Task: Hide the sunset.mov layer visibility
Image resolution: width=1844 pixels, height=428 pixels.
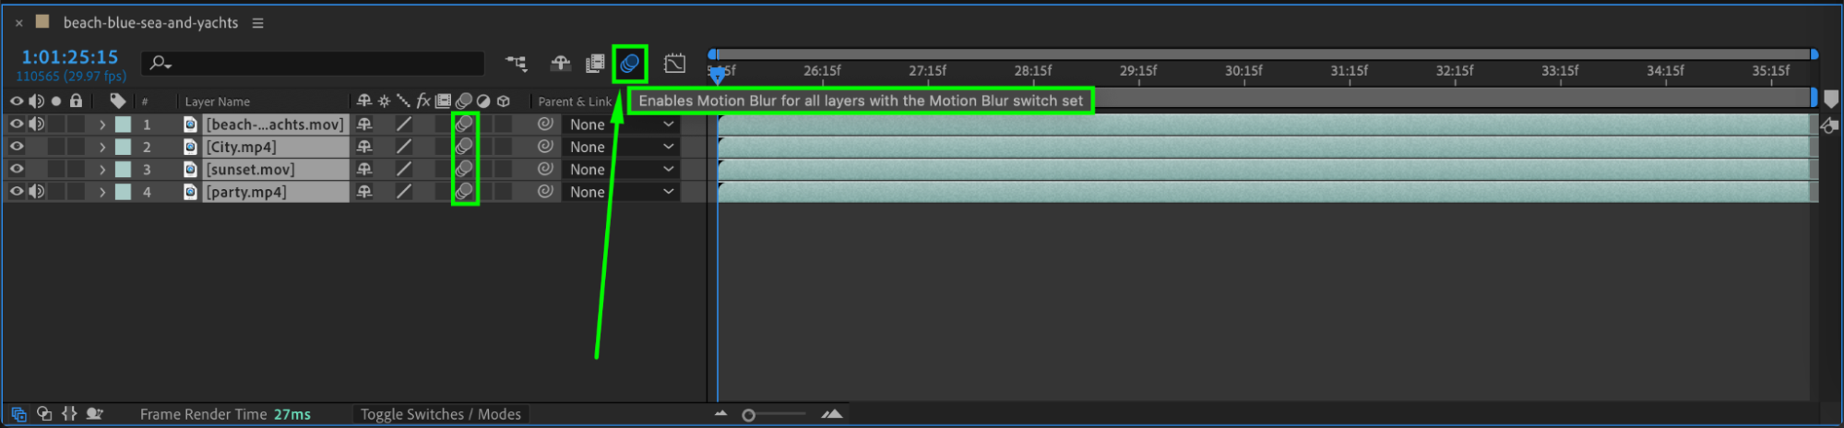Action: click(x=17, y=169)
